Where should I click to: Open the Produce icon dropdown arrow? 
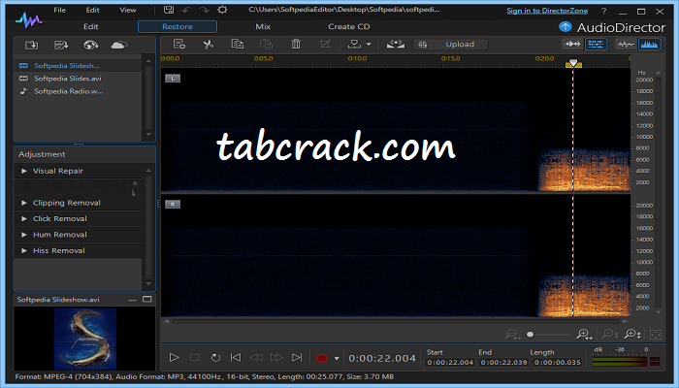pos(369,45)
